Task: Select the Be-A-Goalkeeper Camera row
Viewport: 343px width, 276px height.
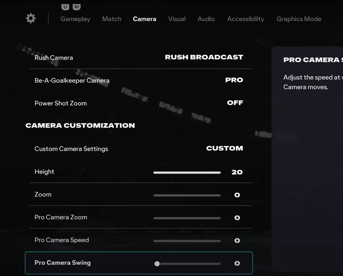Action: 141,80
